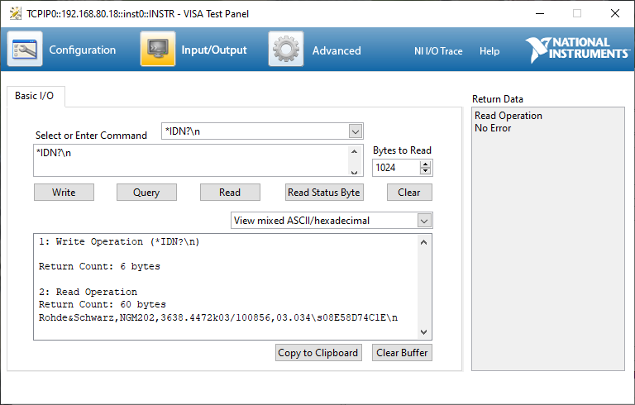Click the output log scroll down arrow
Viewport: 635px width, 405px height.
click(x=423, y=332)
